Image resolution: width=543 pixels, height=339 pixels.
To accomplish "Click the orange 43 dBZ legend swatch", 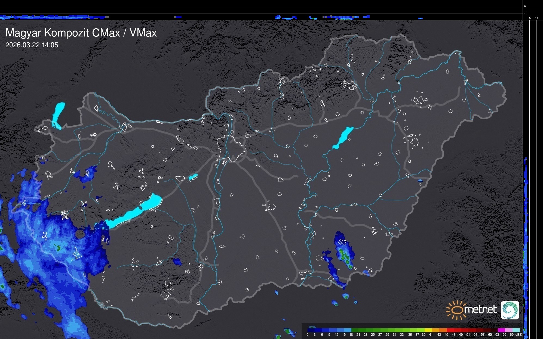I will point(443,330).
